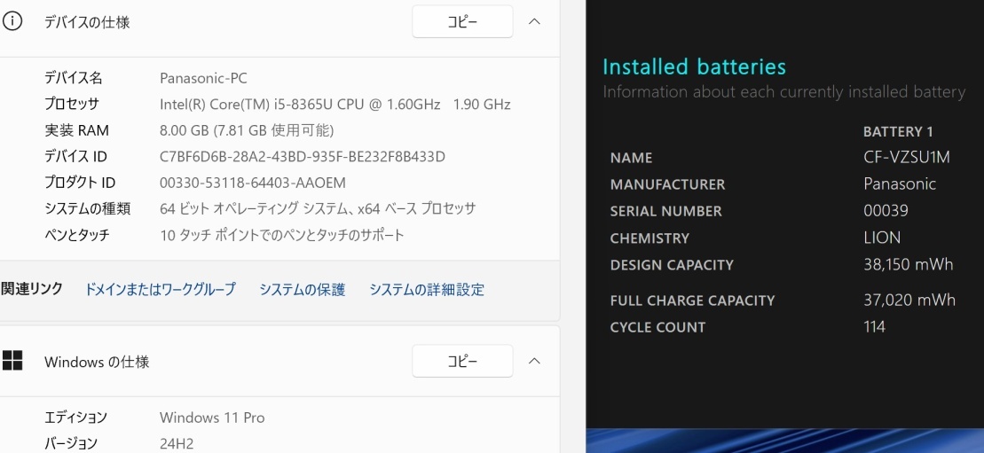The height and width of the screenshot is (453, 984).
Task: Click the FULL CHARGE CAPACITY row label
Action: click(692, 301)
